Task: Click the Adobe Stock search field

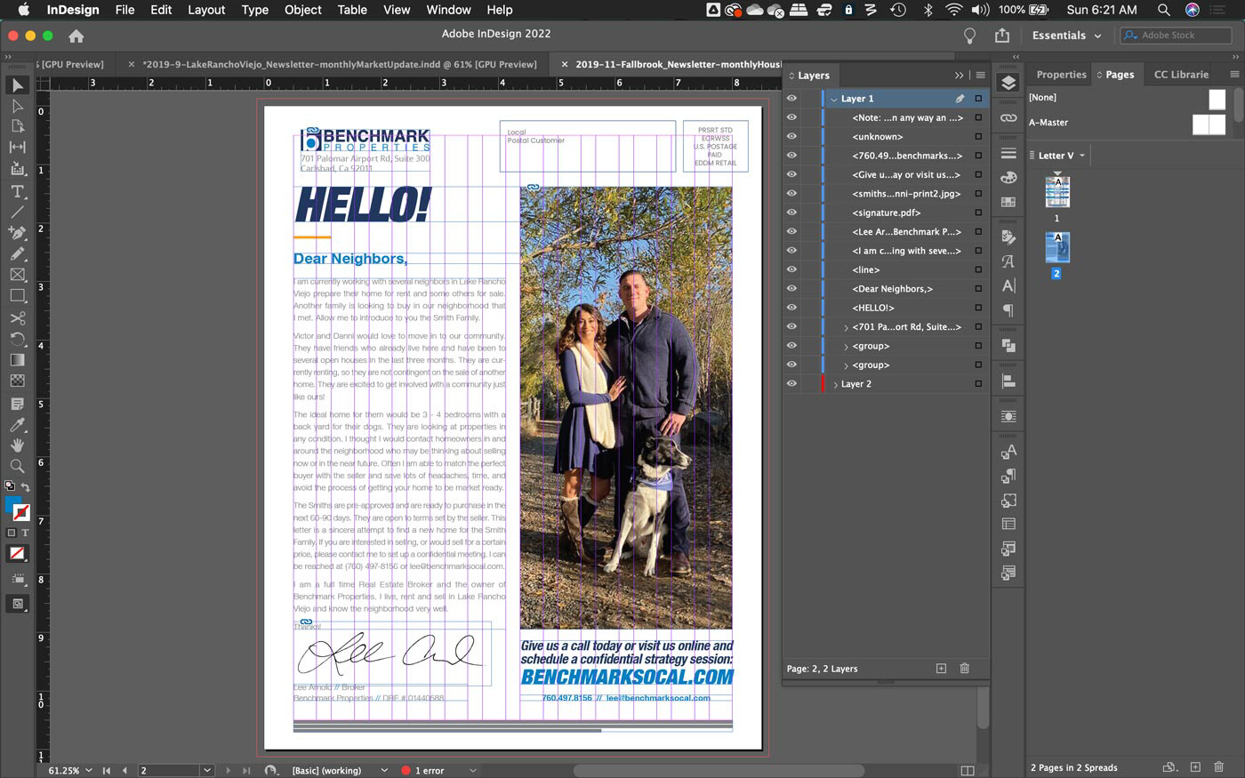Action: (1177, 36)
